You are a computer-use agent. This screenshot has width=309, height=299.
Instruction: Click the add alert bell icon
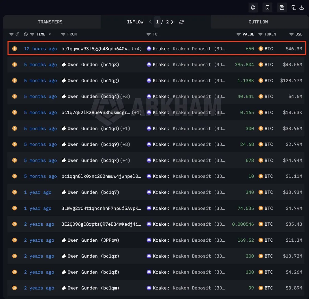(x=253, y=7)
